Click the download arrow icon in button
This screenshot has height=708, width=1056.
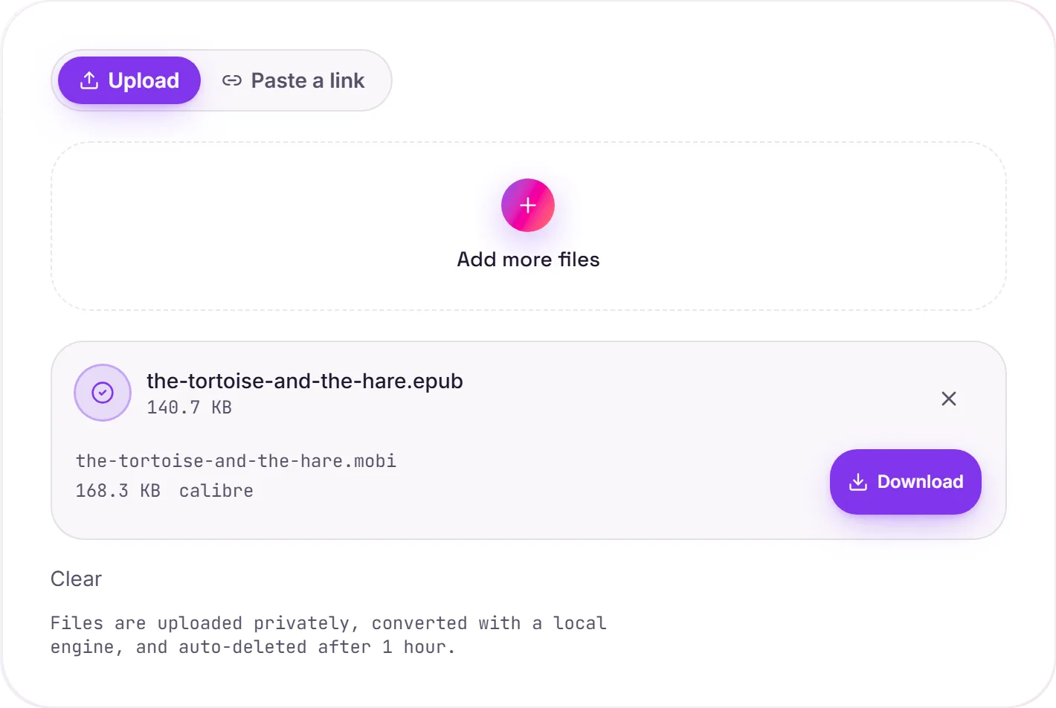pyautogui.click(x=858, y=482)
